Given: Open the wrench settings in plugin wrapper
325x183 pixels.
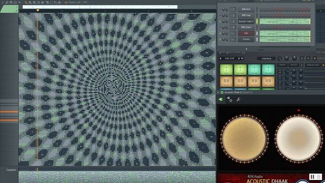Looking at the screenshot, I should (239, 100).
